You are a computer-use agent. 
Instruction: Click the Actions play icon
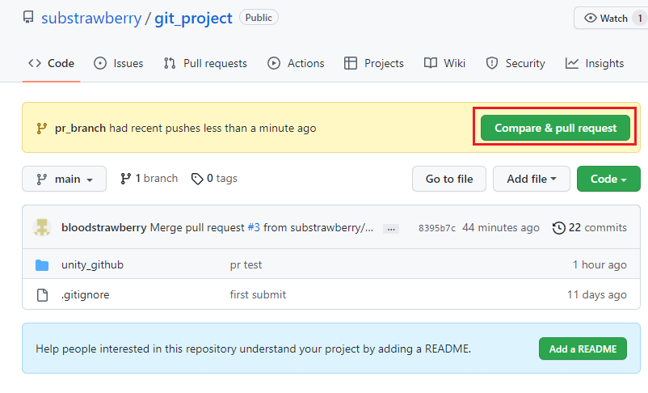point(274,63)
